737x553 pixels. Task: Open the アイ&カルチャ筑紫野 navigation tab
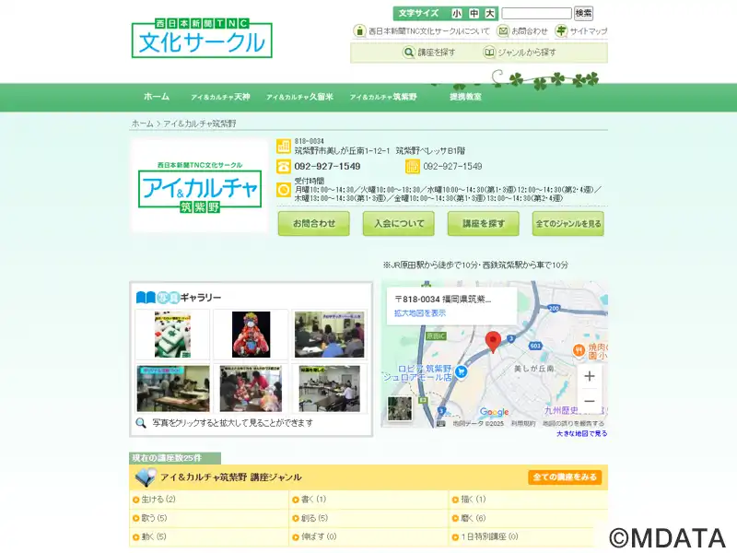383,97
